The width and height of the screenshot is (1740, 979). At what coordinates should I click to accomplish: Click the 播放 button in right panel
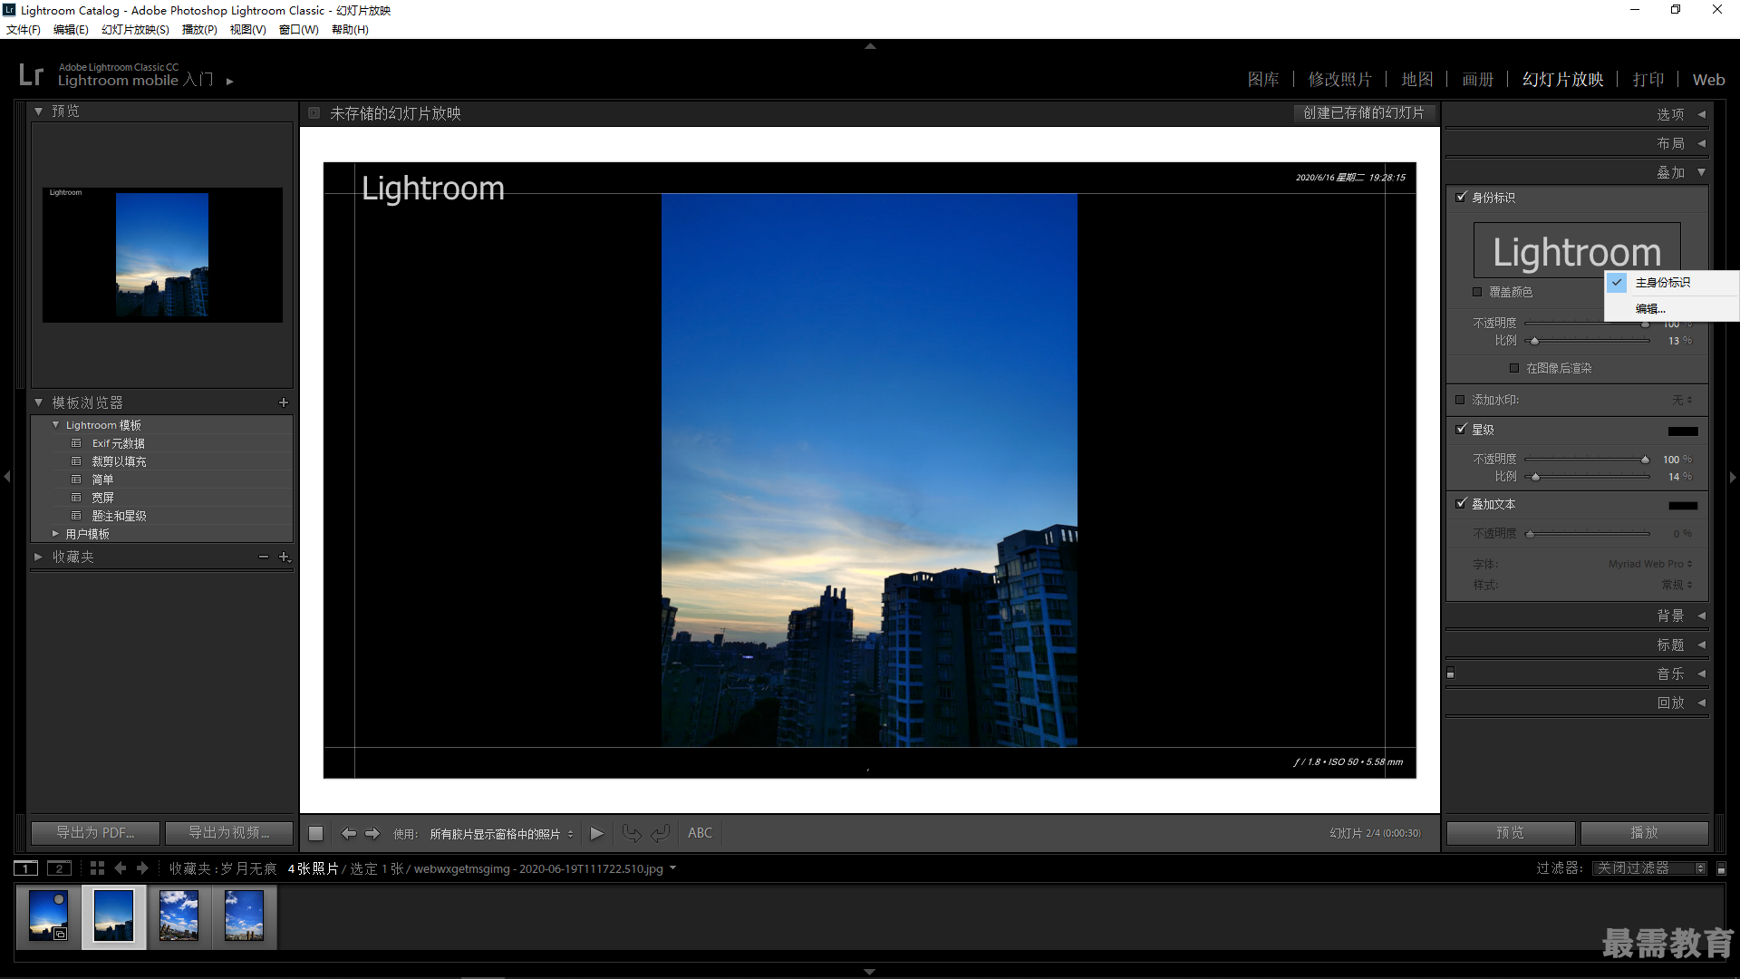click(x=1644, y=832)
